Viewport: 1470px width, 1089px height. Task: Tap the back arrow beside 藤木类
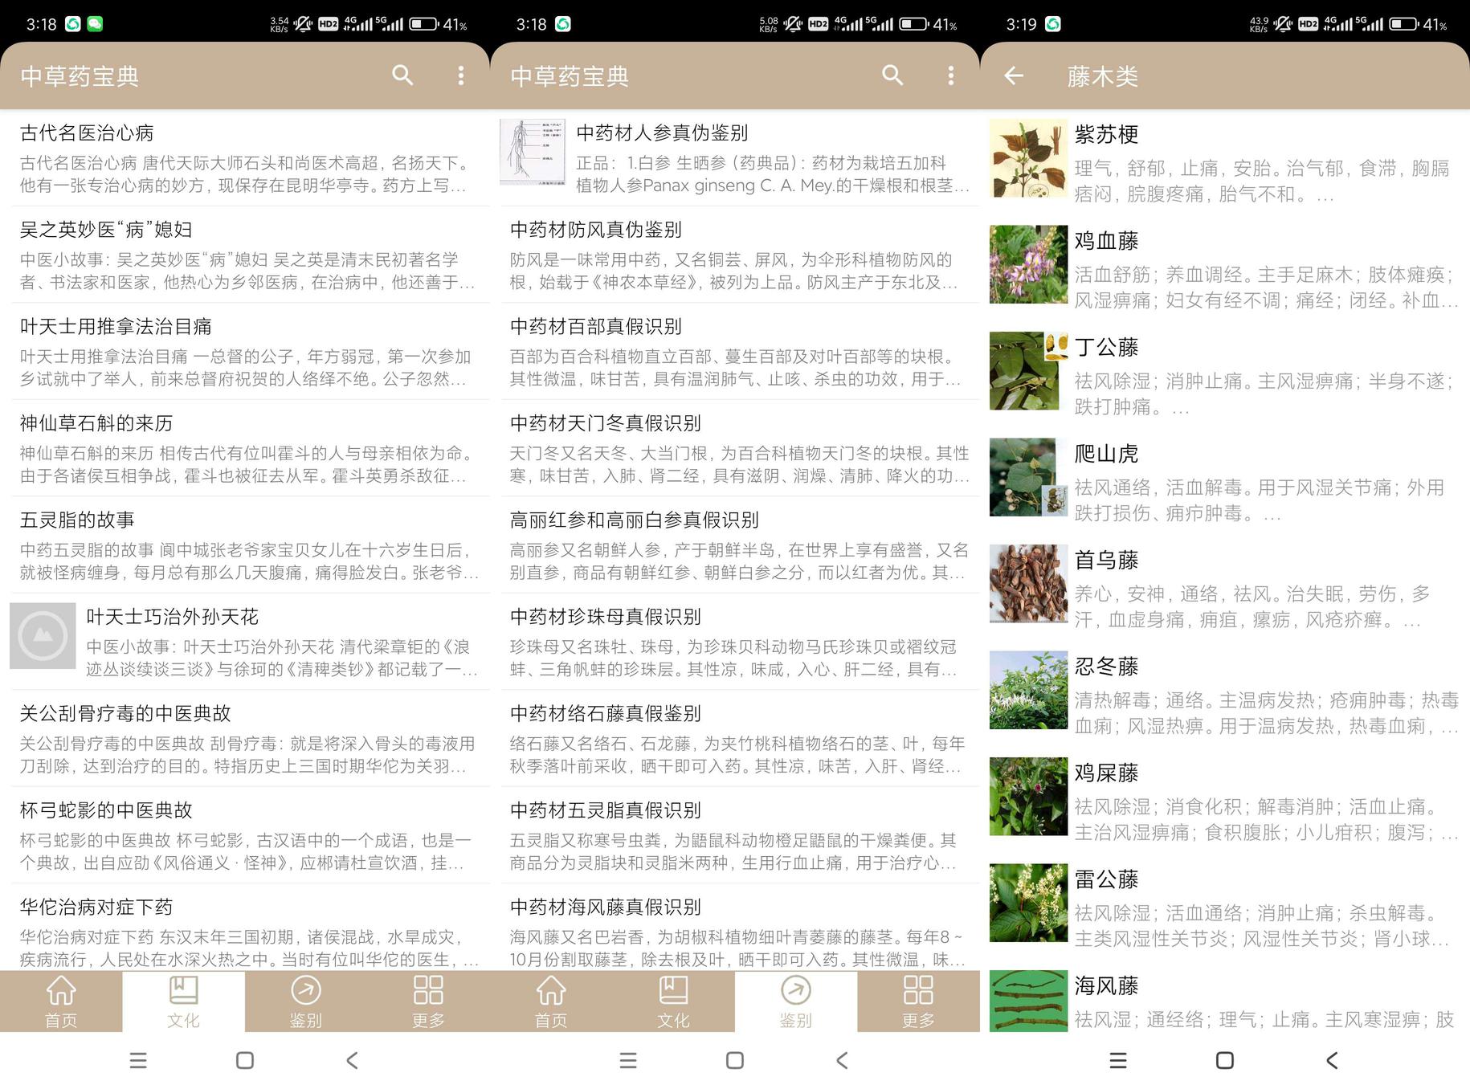pos(1014,76)
